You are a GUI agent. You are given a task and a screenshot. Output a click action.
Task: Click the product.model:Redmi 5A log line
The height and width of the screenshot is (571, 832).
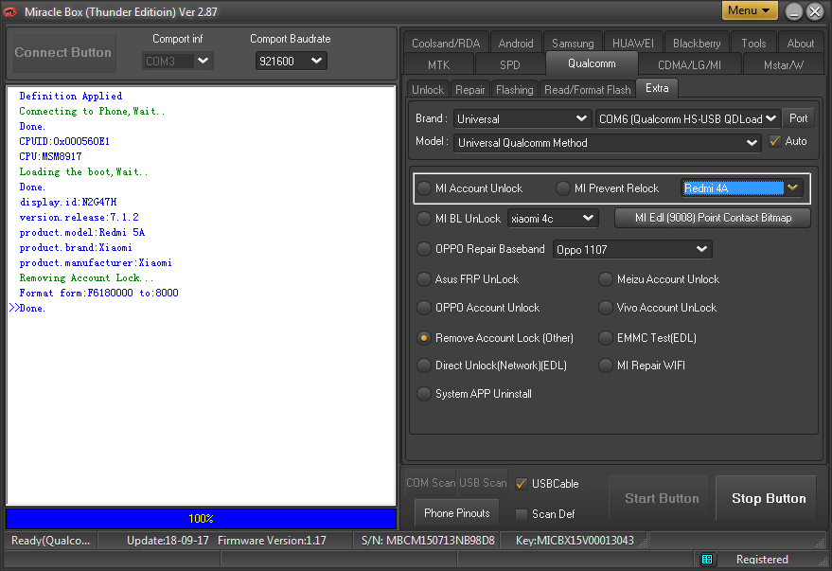[81, 232]
